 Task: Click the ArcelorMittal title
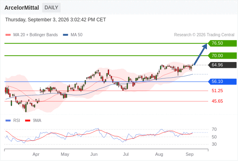22,8
